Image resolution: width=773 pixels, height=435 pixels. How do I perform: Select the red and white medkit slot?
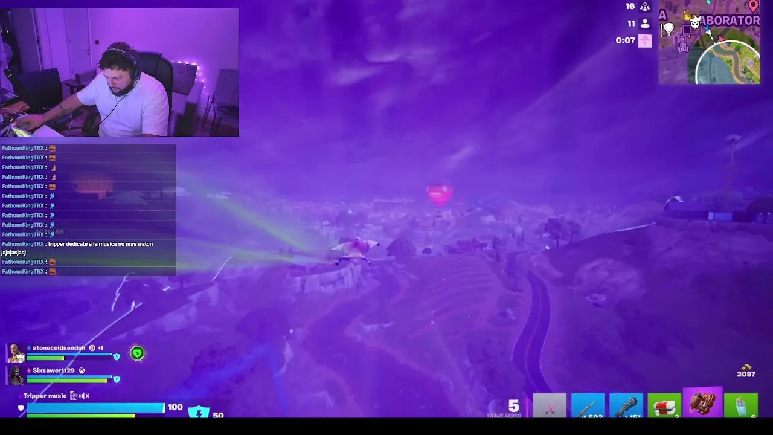664,405
